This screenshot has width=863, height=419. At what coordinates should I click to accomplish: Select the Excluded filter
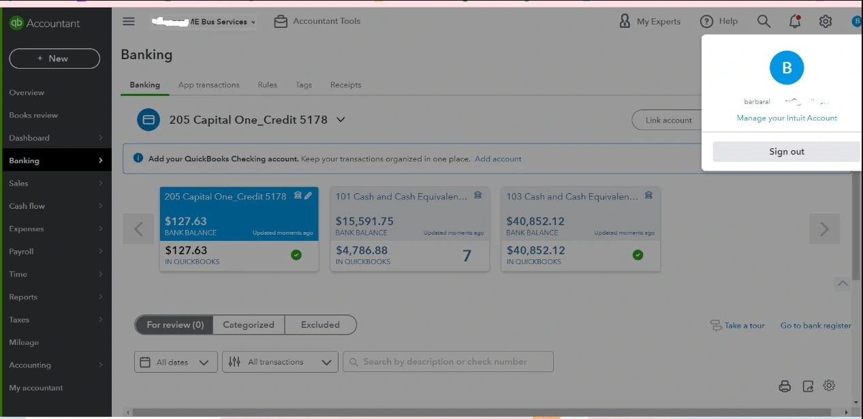[320, 325]
